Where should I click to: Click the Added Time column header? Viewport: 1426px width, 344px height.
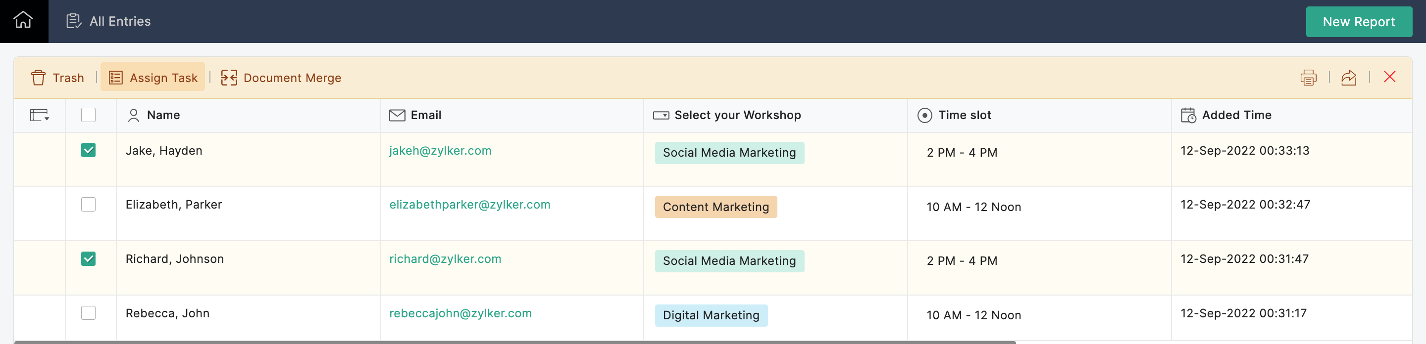coord(1236,115)
